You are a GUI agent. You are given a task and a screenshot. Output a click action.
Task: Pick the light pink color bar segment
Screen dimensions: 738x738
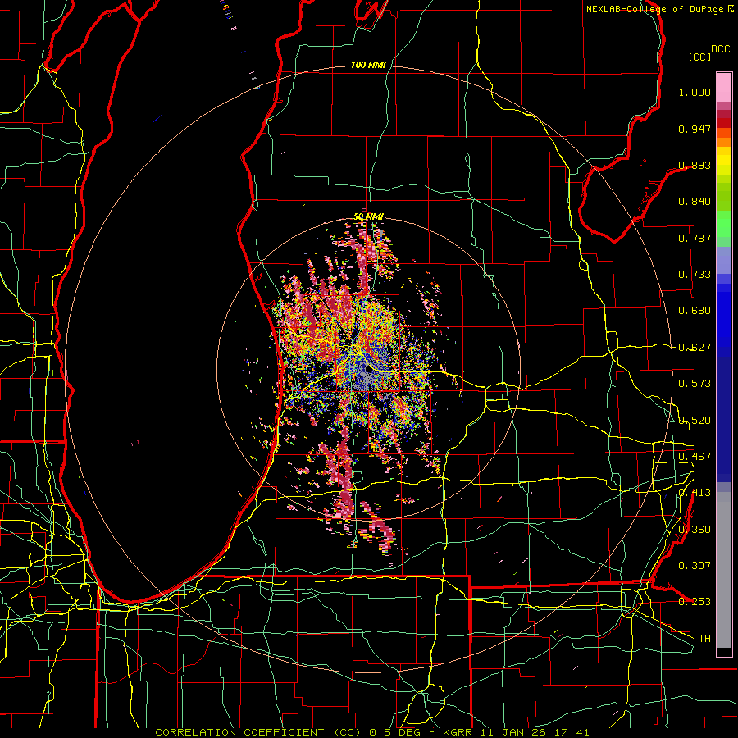[724, 87]
